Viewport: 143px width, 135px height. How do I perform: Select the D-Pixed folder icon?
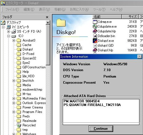pyautogui.click(x=19, y=54)
